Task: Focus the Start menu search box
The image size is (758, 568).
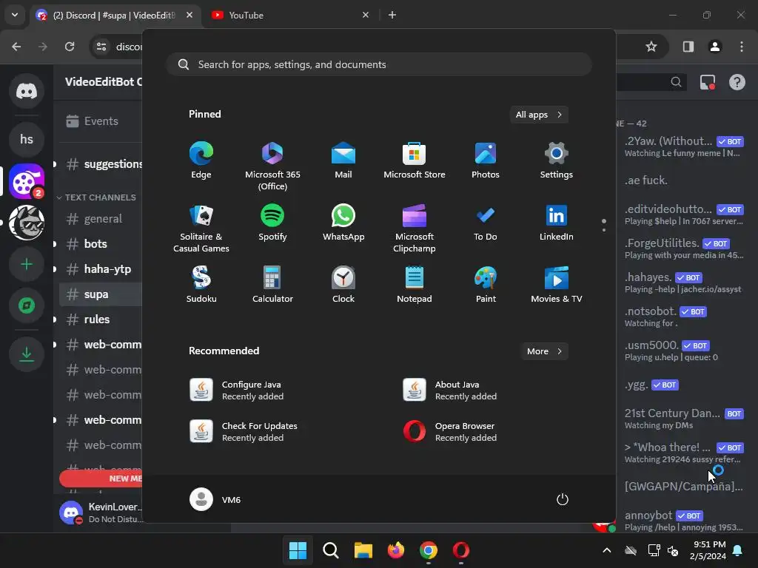Action: coord(379,64)
